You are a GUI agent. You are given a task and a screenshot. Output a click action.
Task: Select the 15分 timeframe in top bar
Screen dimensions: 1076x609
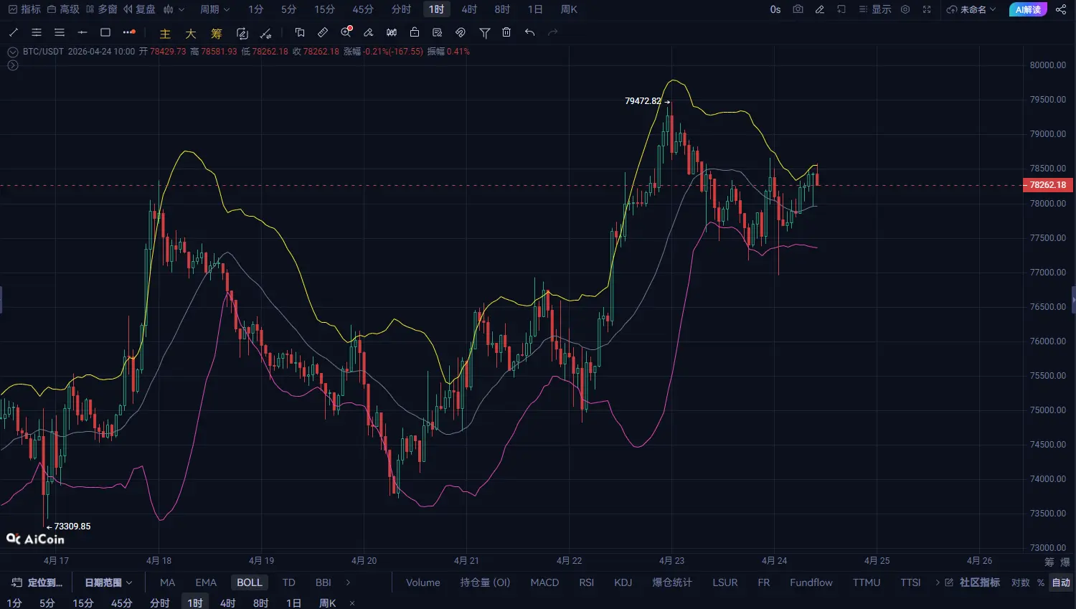[x=324, y=9]
